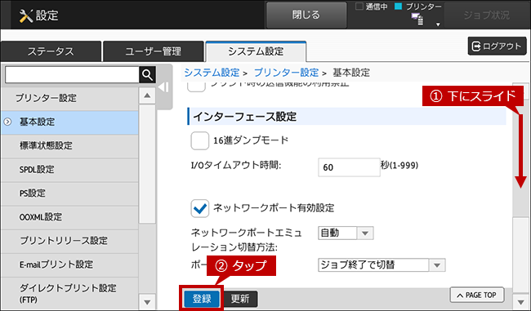Open プリントリリース設定 in the sidebar

[x=69, y=241]
